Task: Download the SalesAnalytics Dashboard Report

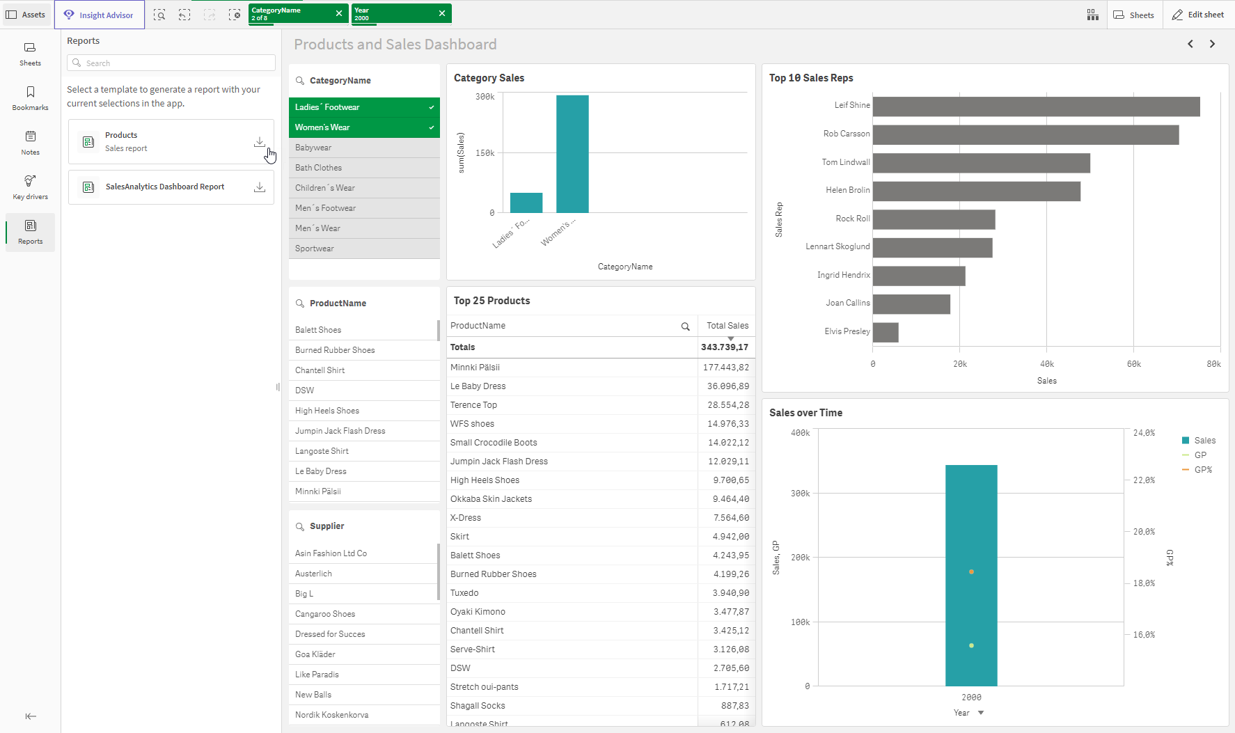Action: point(259,187)
